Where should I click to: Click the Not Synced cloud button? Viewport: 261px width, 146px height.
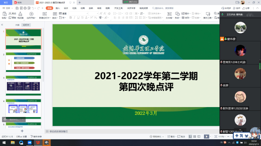click(x=226, y=8)
